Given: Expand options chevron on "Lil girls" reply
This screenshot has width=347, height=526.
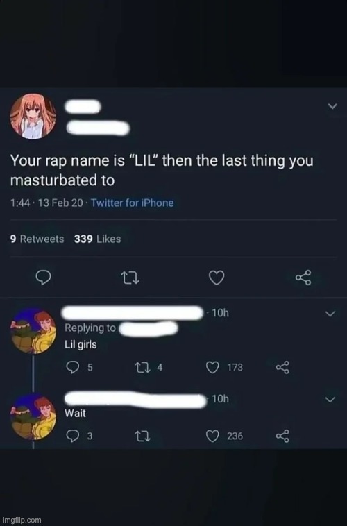Looking at the screenshot, I should pyautogui.click(x=330, y=314).
